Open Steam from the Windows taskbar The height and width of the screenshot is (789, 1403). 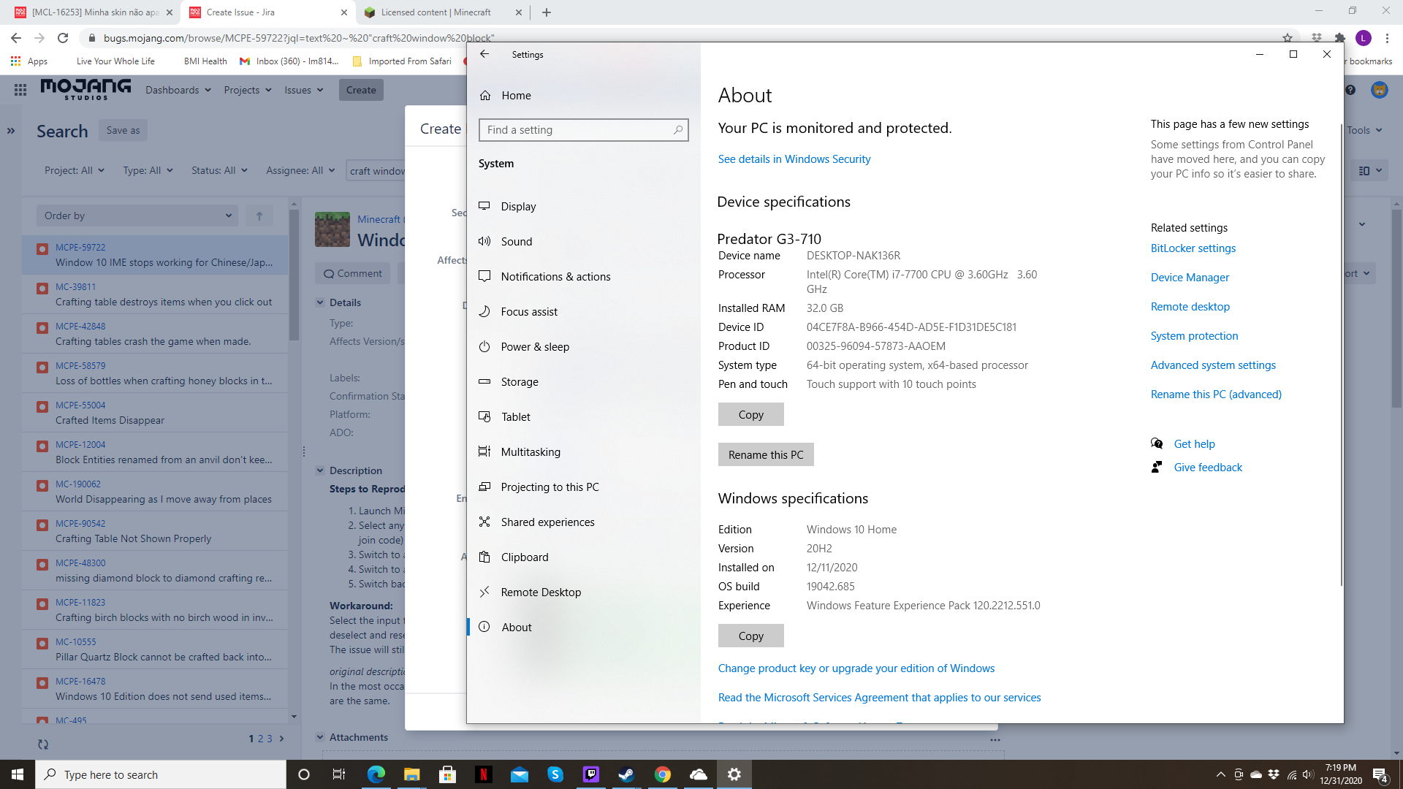pyautogui.click(x=626, y=774)
